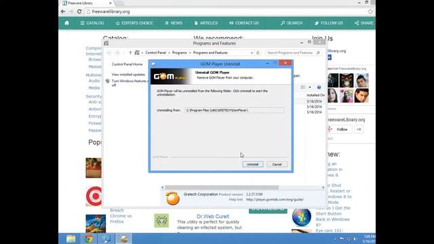This screenshot has height=244, width=434.
Task: Expand the address bar history dropdown
Action: click(x=252, y=53)
